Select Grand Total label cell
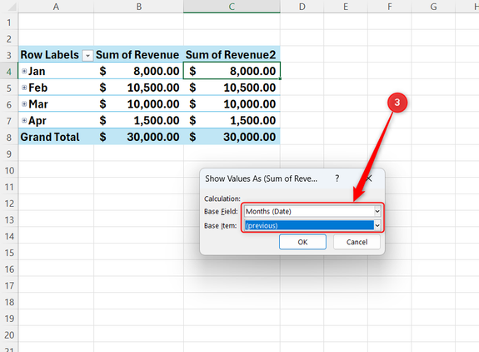Viewport: 479px width, 352px height. [56, 137]
